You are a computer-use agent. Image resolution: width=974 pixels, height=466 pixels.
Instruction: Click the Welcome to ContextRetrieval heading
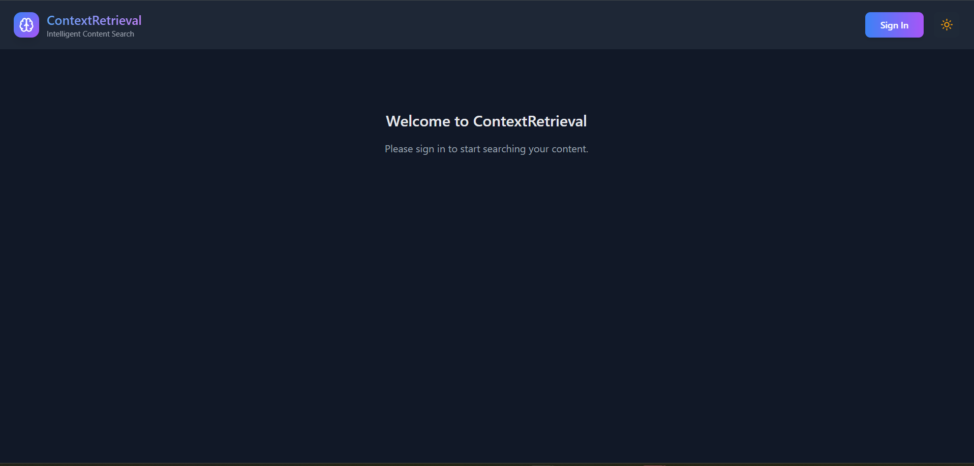[486, 121]
